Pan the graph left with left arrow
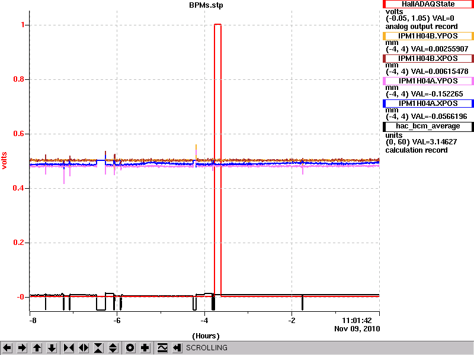This screenshot has height=355, width=474. pyautogui.click(x=7, y=348)
